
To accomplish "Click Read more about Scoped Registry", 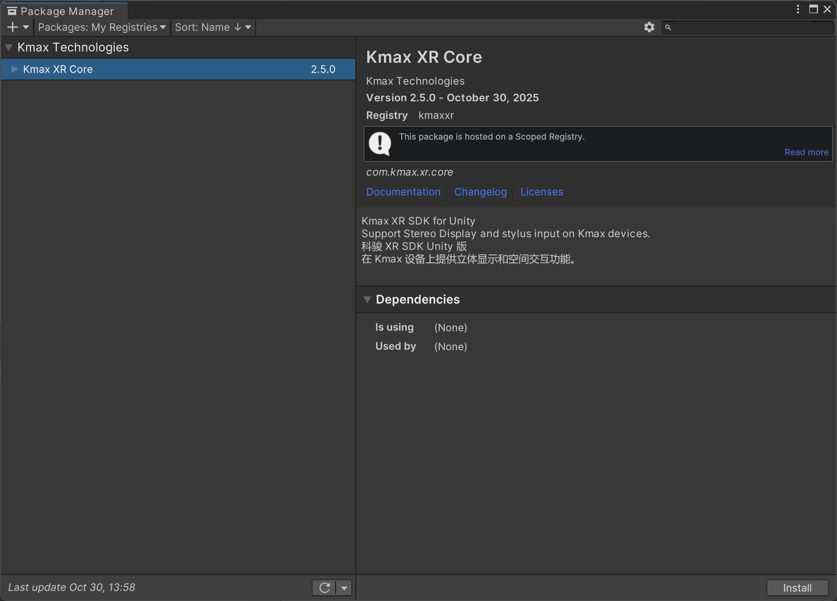I will click(806, 152).
